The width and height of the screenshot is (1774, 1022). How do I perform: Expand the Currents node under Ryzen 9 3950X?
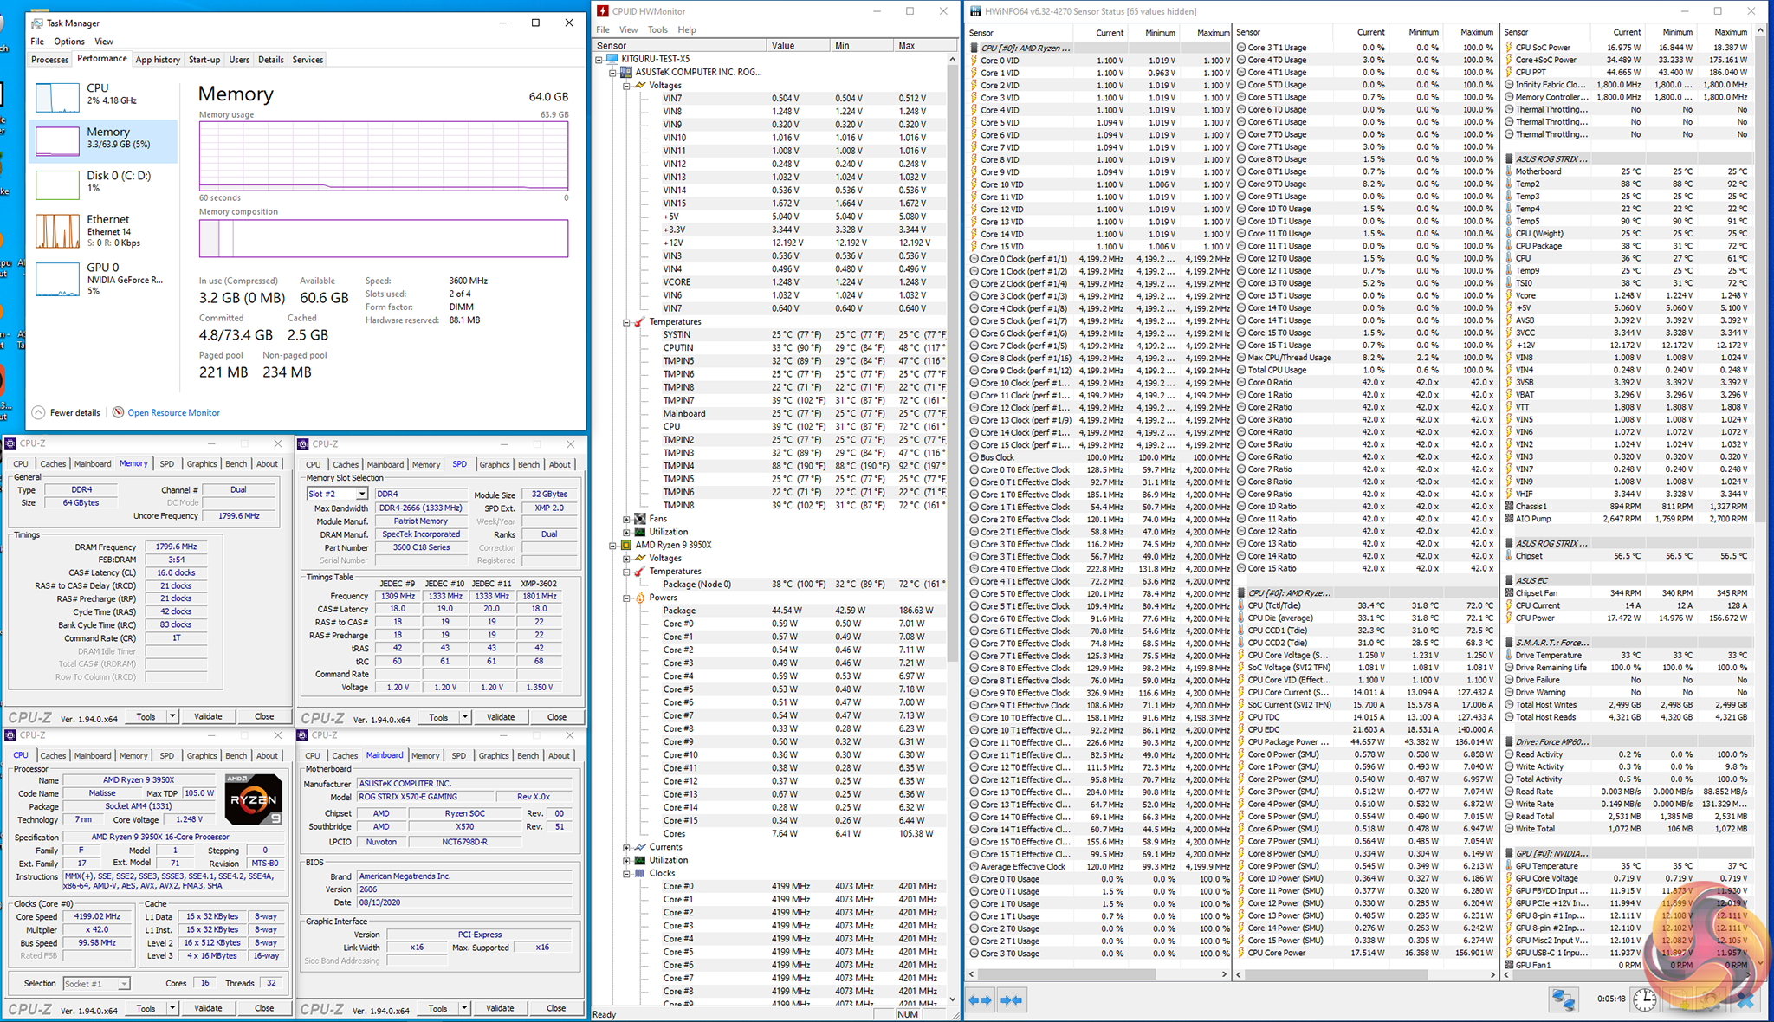[x=626, y=847]
